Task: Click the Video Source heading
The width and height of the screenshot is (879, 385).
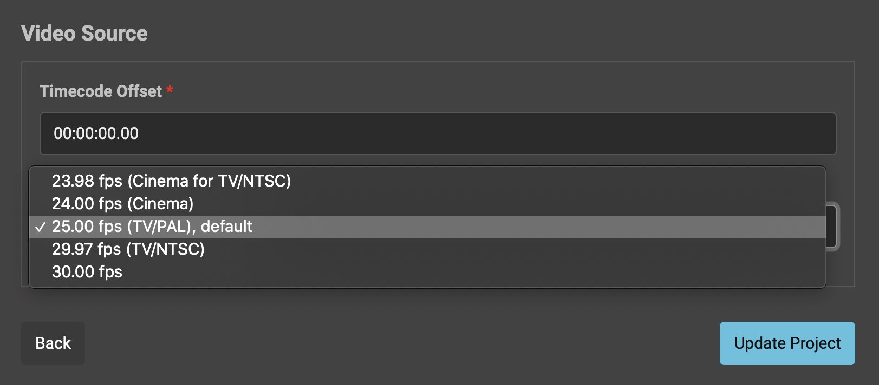Action: 84,34
